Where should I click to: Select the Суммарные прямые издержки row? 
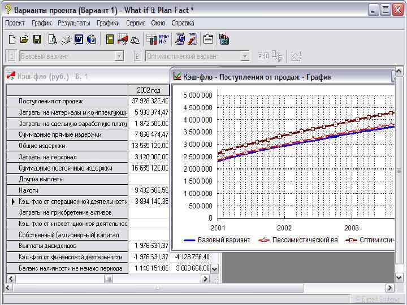67,134
